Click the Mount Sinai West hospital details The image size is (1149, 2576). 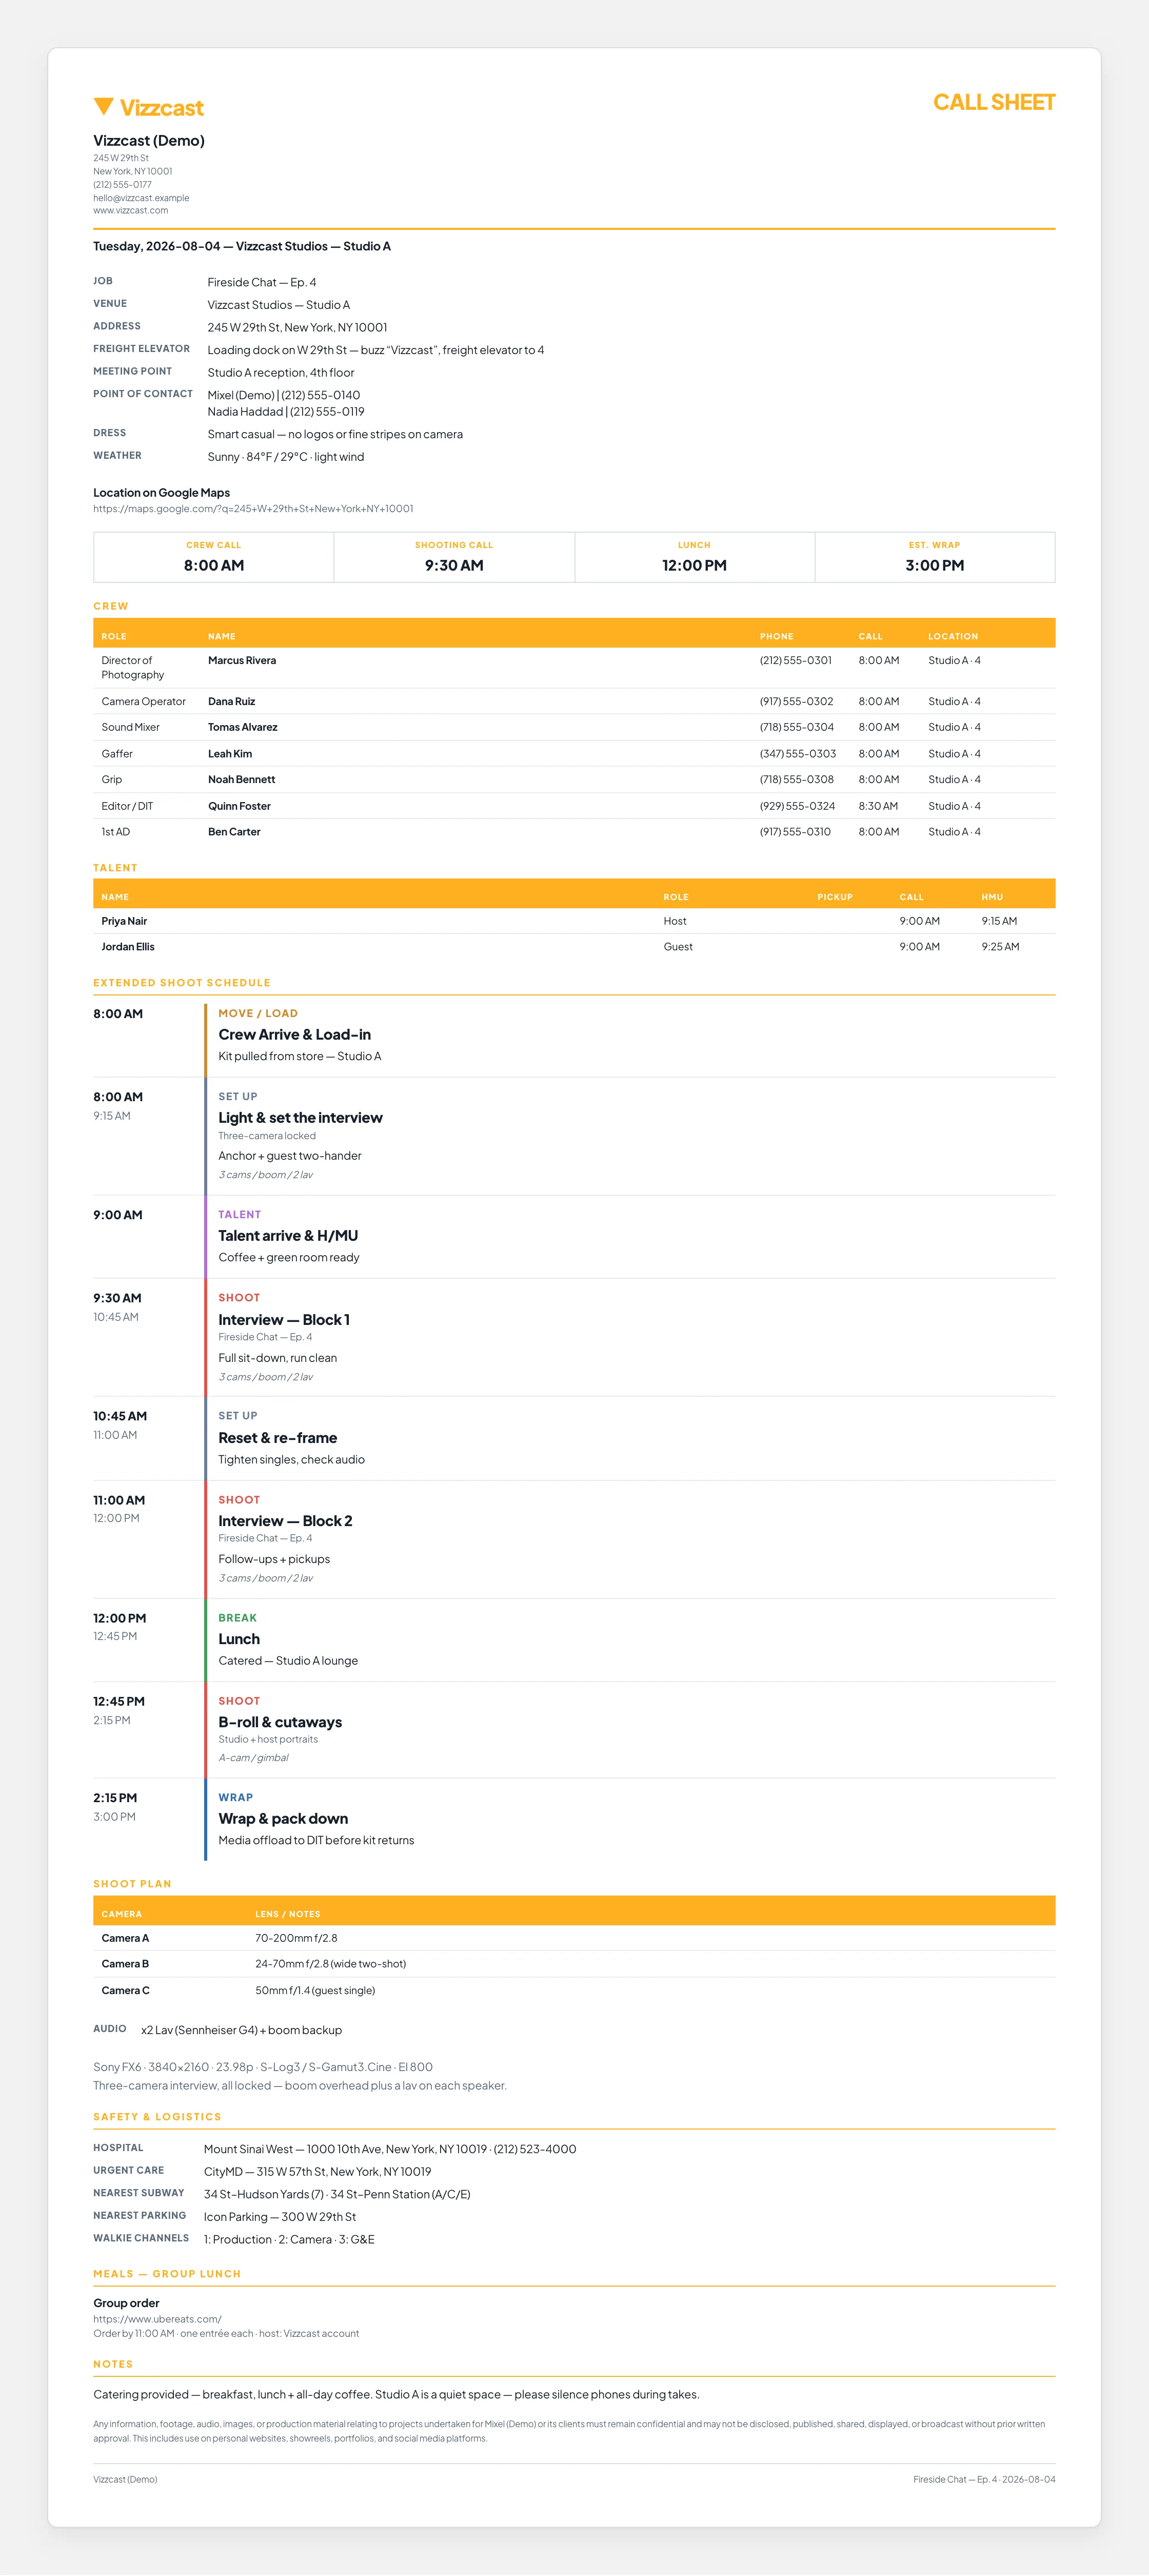click(x=390, y=2149)
